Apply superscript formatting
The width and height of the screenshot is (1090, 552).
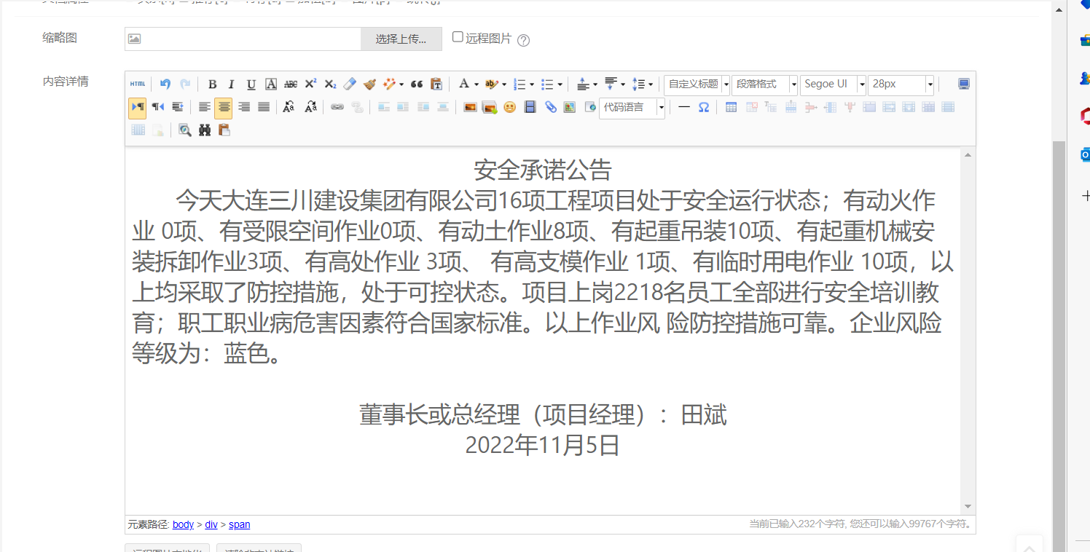pos(310,84)
